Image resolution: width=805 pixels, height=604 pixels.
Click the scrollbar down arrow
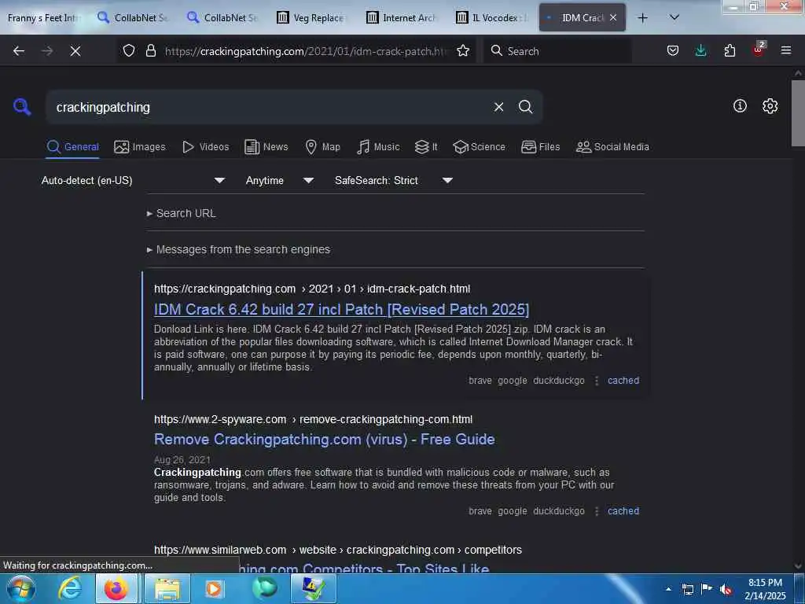(798, 566)
